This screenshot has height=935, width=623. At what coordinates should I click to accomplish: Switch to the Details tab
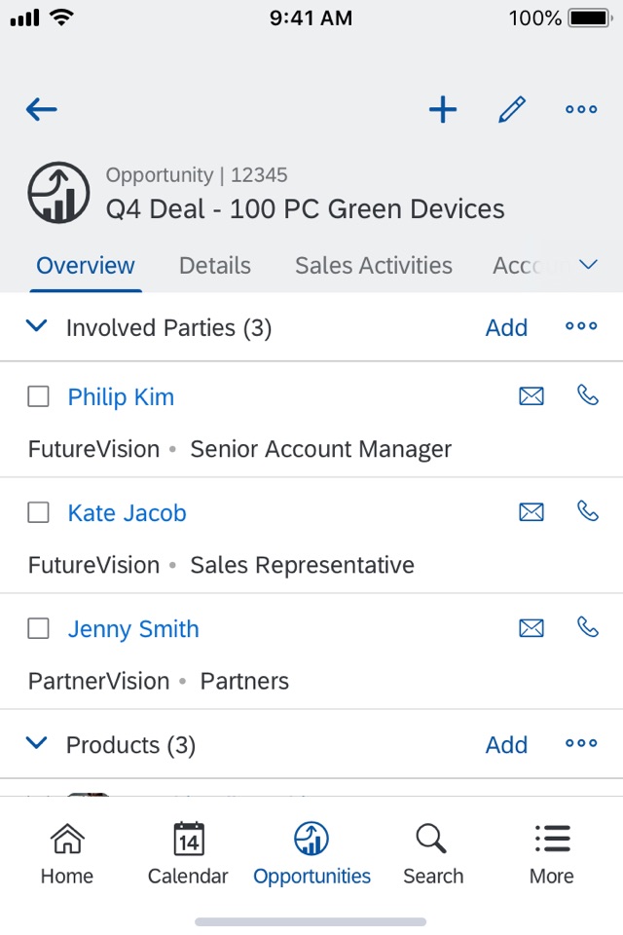click(x=215, y=266)
